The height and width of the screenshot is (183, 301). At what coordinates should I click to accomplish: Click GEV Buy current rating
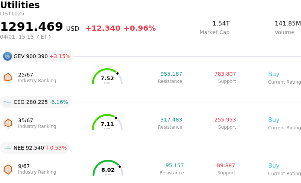click(274, 74)
